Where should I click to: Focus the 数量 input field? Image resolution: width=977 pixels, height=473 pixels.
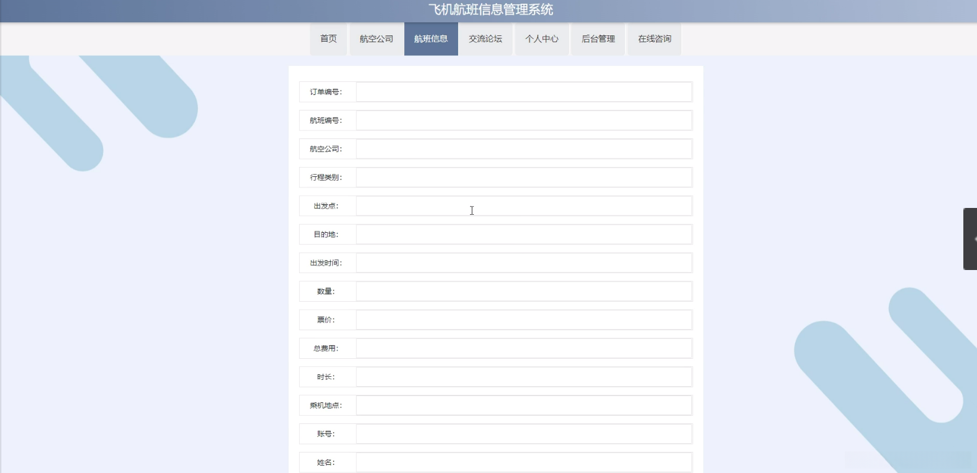click(524, 292)
